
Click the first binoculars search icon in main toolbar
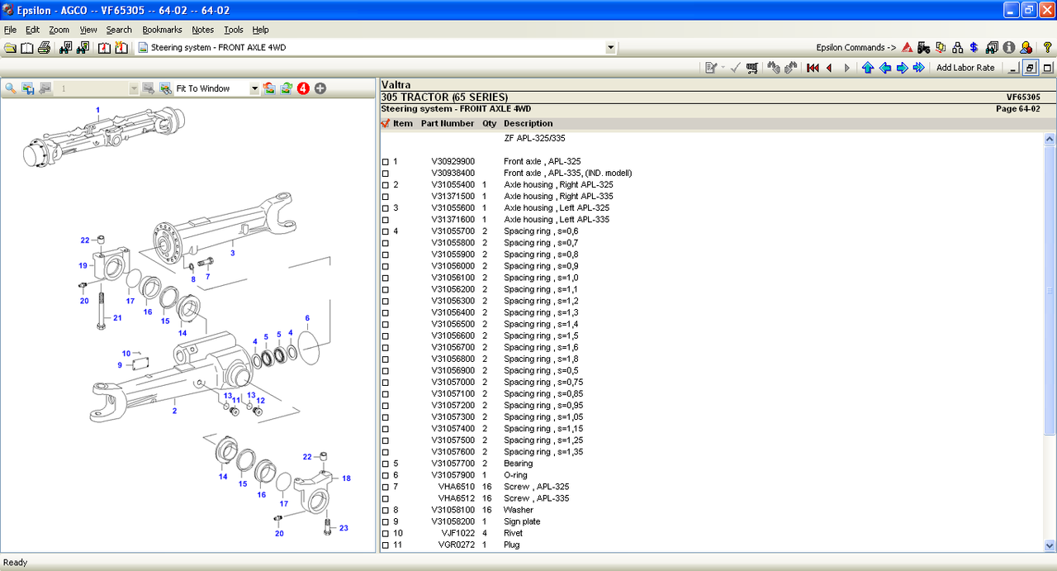click(65, 48)
